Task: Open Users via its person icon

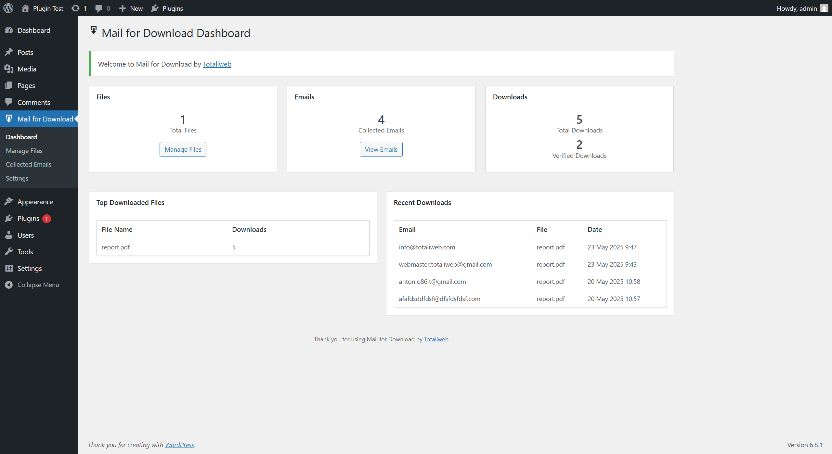Action: pyautogui.click(x=9, y=235)
